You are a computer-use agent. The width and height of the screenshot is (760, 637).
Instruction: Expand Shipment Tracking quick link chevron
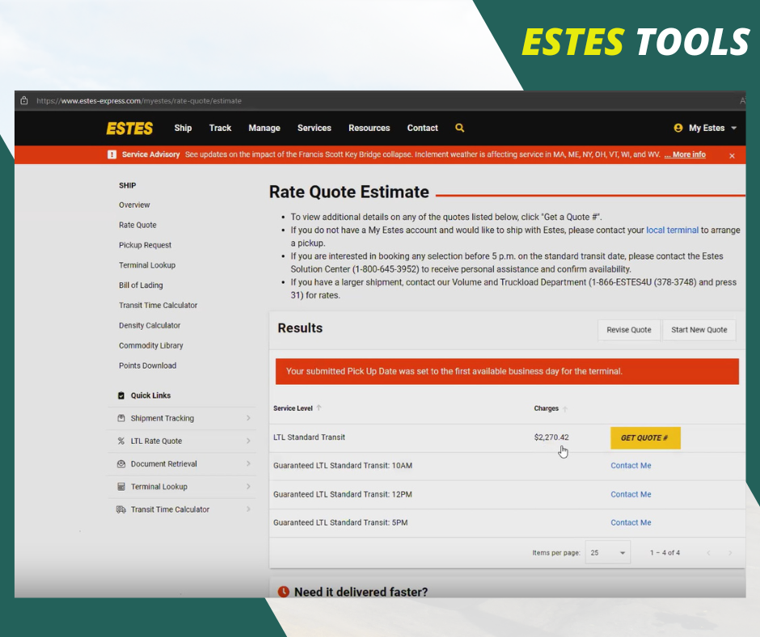pos(248,418)
